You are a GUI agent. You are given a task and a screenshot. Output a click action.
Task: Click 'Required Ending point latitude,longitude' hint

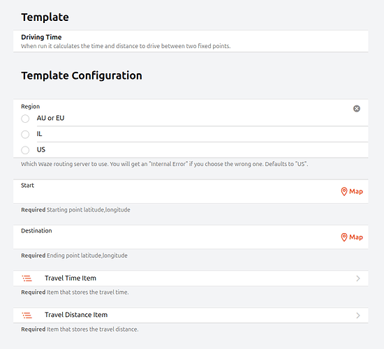click(x=74, y=255)
